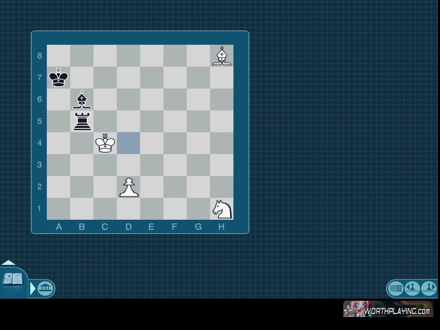Click the empty A8 corner square
This screenshot has width=440, height=330.
pyautogui.click(x=58, y=56)
